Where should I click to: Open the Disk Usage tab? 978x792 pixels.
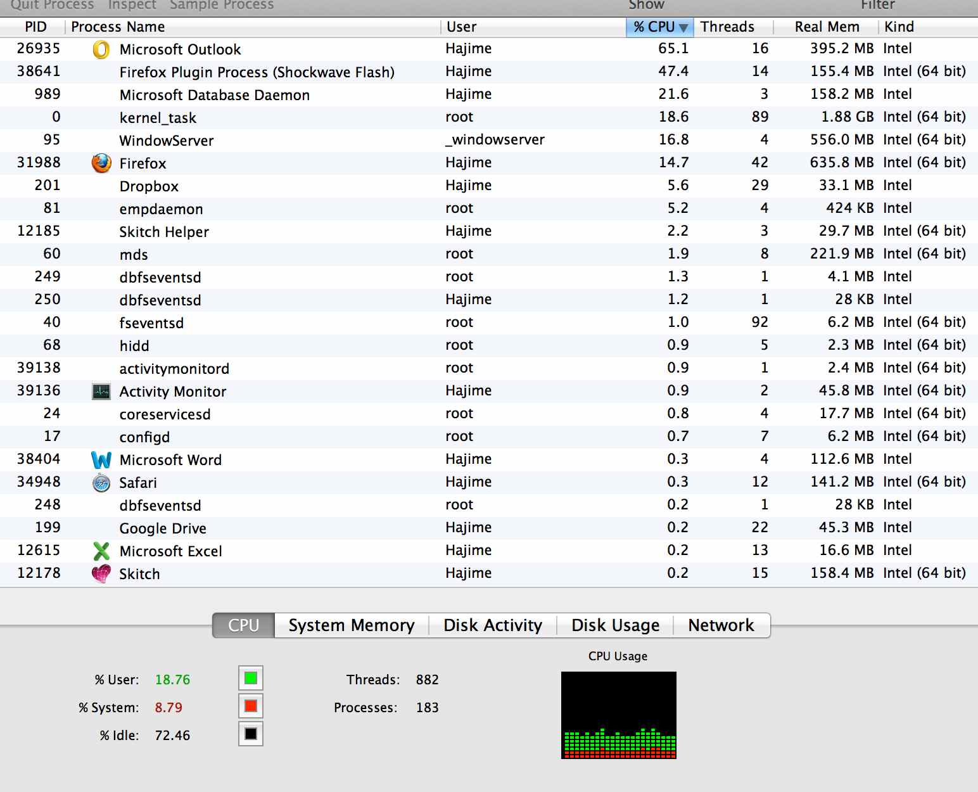click(x=615, y=625)
